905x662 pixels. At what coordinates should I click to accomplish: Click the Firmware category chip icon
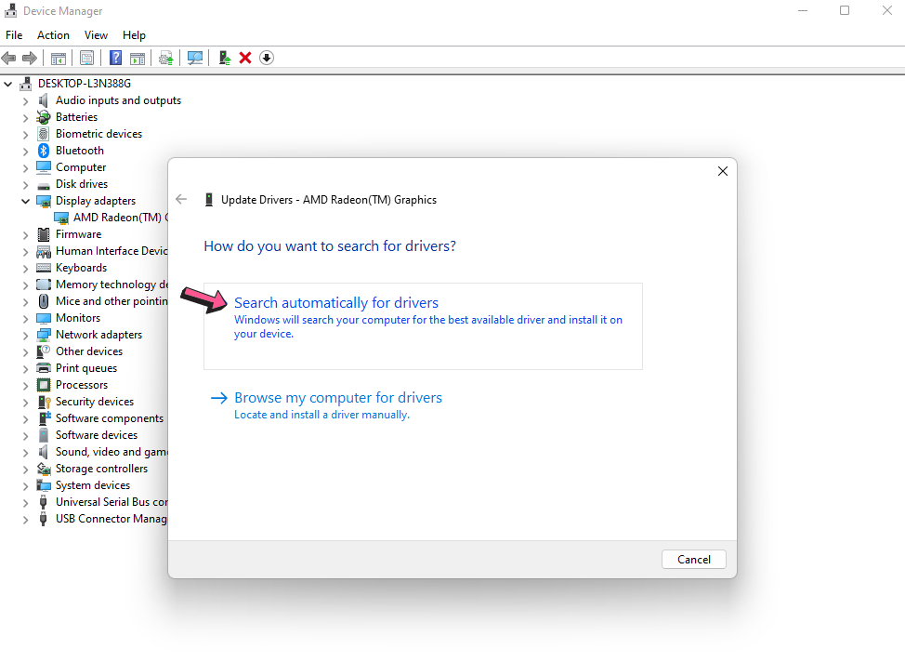click(44, 234)
